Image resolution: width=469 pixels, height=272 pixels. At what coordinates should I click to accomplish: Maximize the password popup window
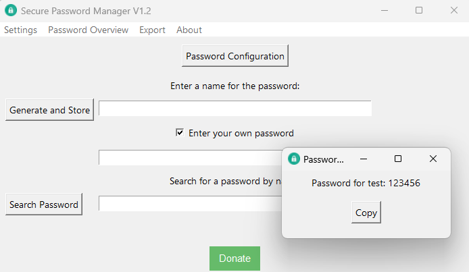click(398, 159)
